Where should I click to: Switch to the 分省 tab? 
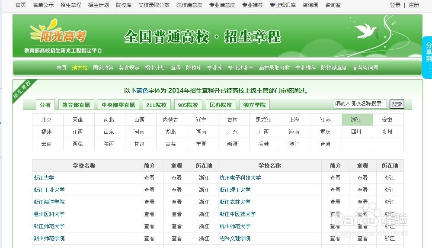[45, 105]
